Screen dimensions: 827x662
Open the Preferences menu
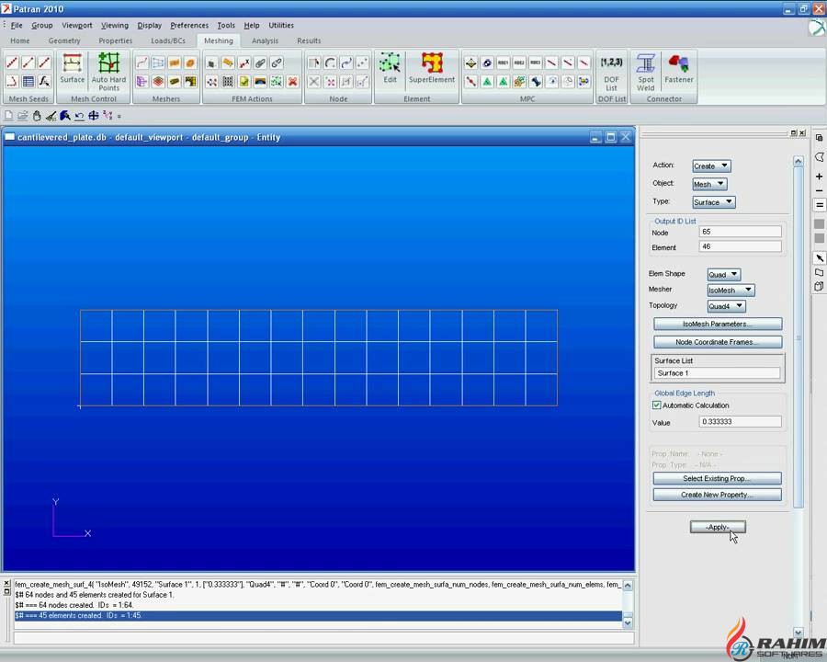point(188,26)
